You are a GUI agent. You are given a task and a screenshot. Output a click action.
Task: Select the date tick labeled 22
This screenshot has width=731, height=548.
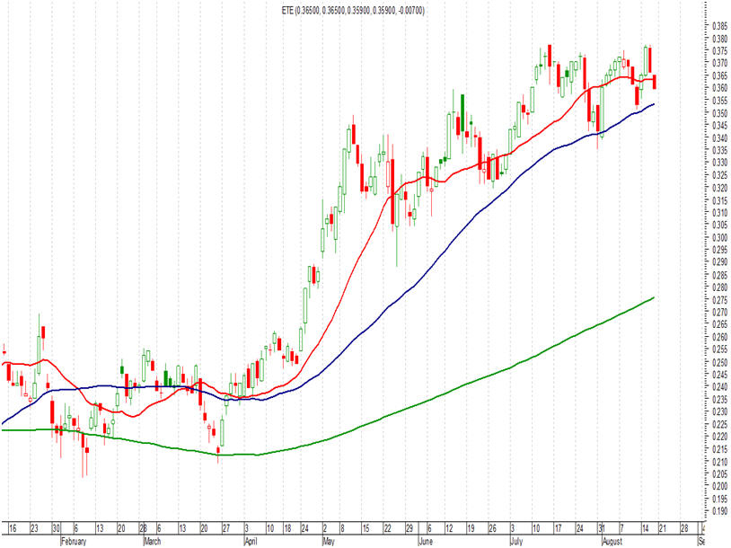(x=387, y=529)
